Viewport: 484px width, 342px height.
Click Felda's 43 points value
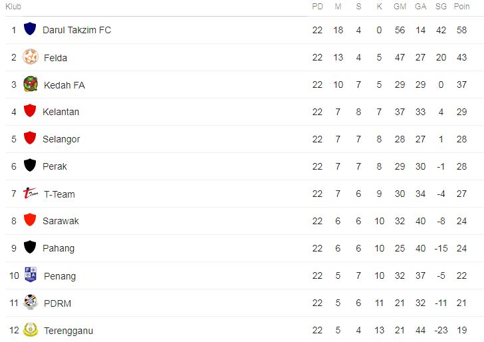[461, 57]
